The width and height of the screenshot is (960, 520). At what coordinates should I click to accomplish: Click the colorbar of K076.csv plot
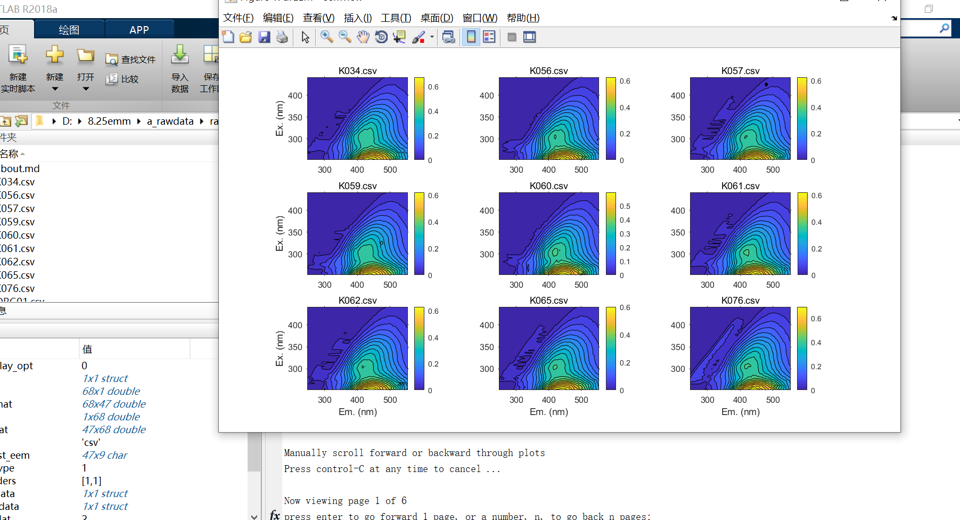[802, 348]
